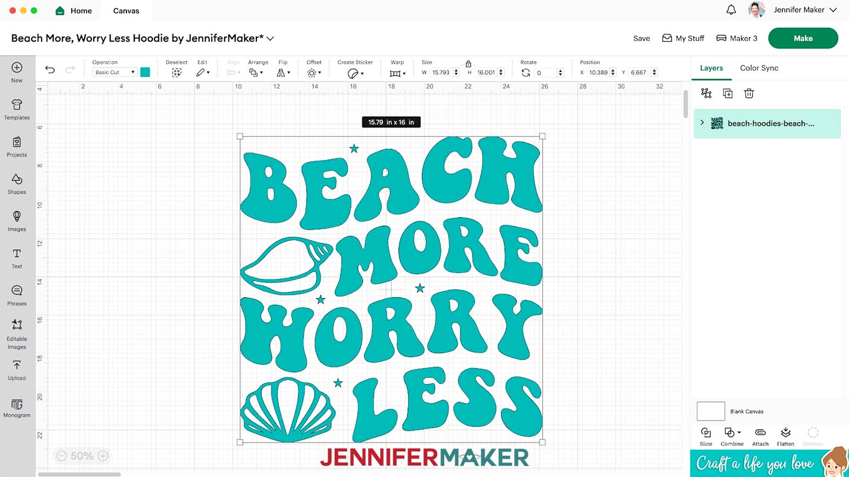This screenshot has height=477, width=849.
Task: Open the Flip dropdown
Action: (x=283, y=72)
